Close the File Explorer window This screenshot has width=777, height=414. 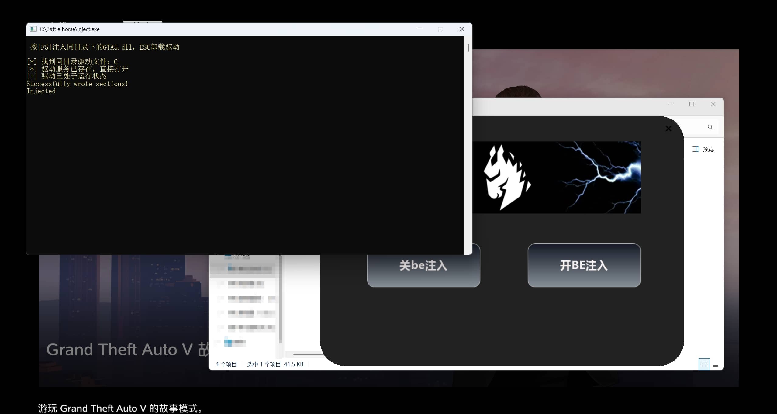click(713, 104)
